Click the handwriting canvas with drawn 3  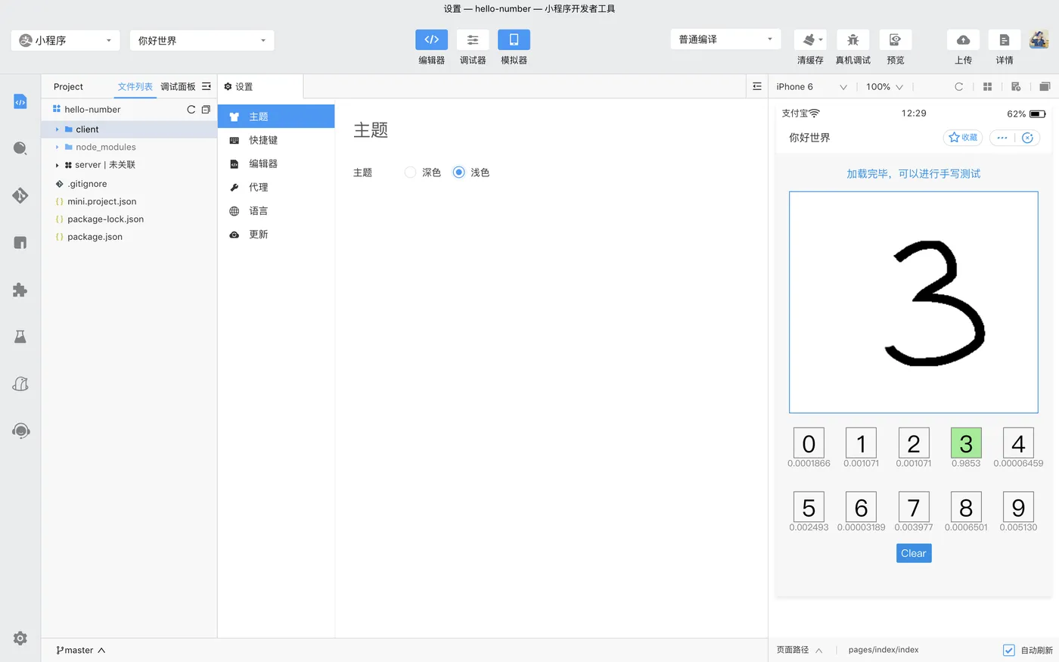914,302
